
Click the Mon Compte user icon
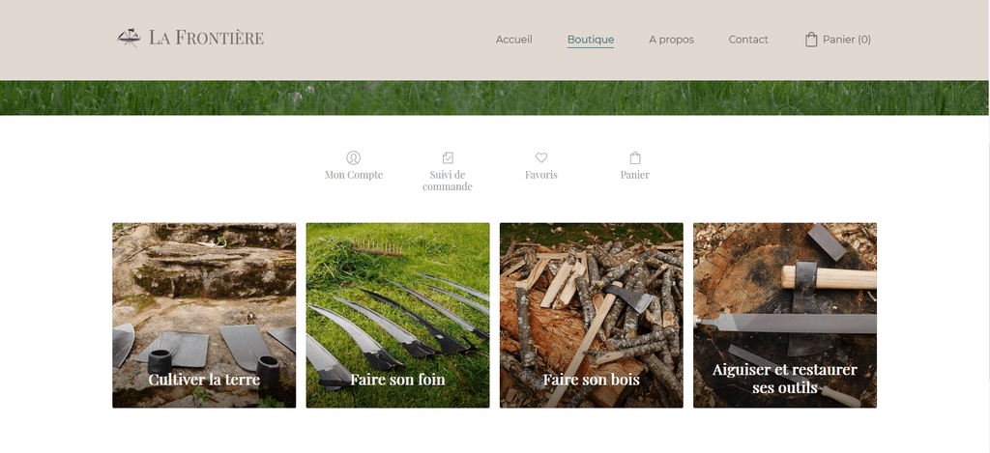tap(354, 157)
